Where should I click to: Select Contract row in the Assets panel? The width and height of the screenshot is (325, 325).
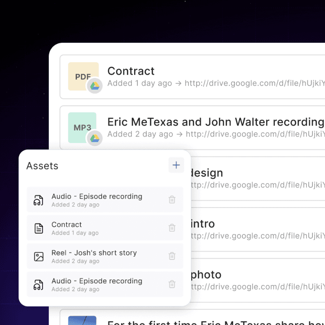point(105,228)
